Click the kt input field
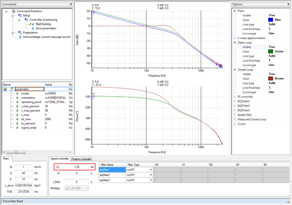The width and height of the screenshot is (292, 205). click(x=24, y=167)
